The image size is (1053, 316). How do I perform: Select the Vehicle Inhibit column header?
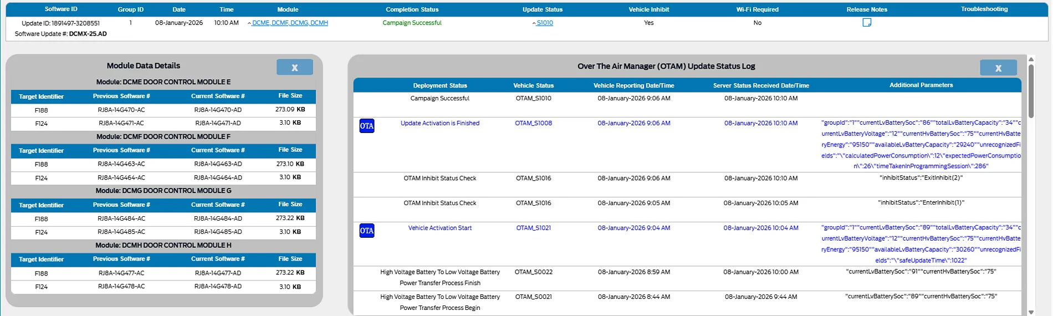pos(648,9)
